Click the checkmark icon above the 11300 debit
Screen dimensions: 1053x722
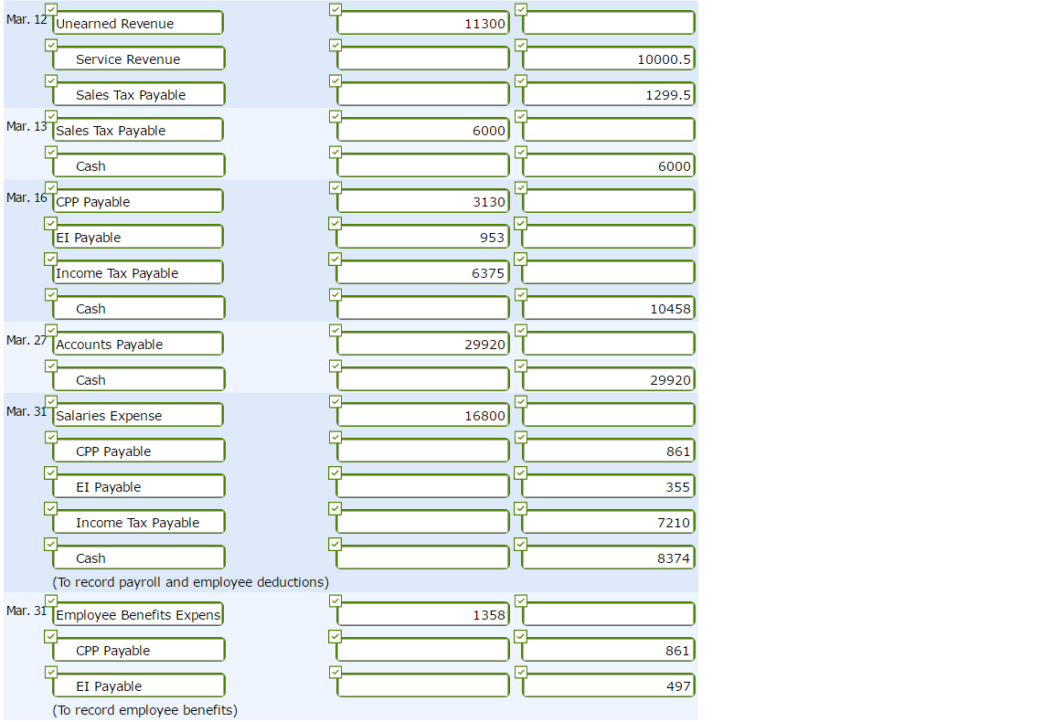(335, 9)
